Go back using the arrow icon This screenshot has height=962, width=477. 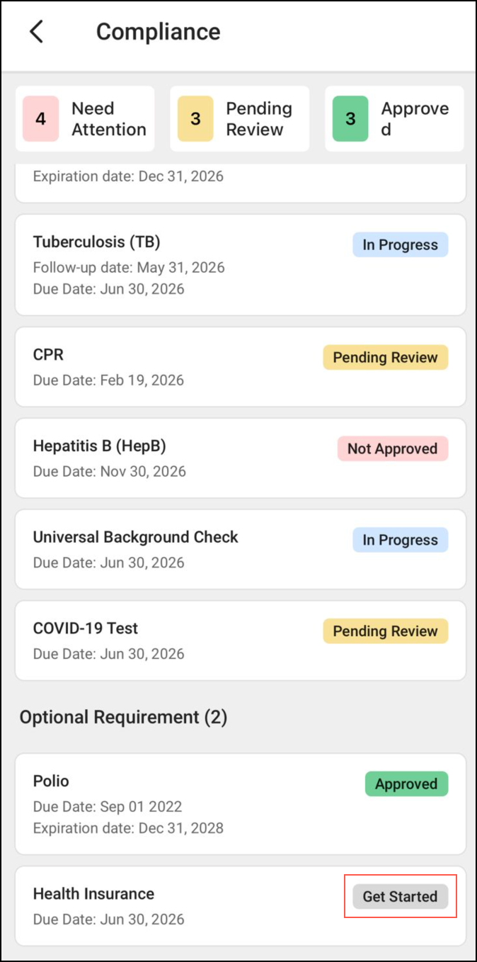point(37,32)
